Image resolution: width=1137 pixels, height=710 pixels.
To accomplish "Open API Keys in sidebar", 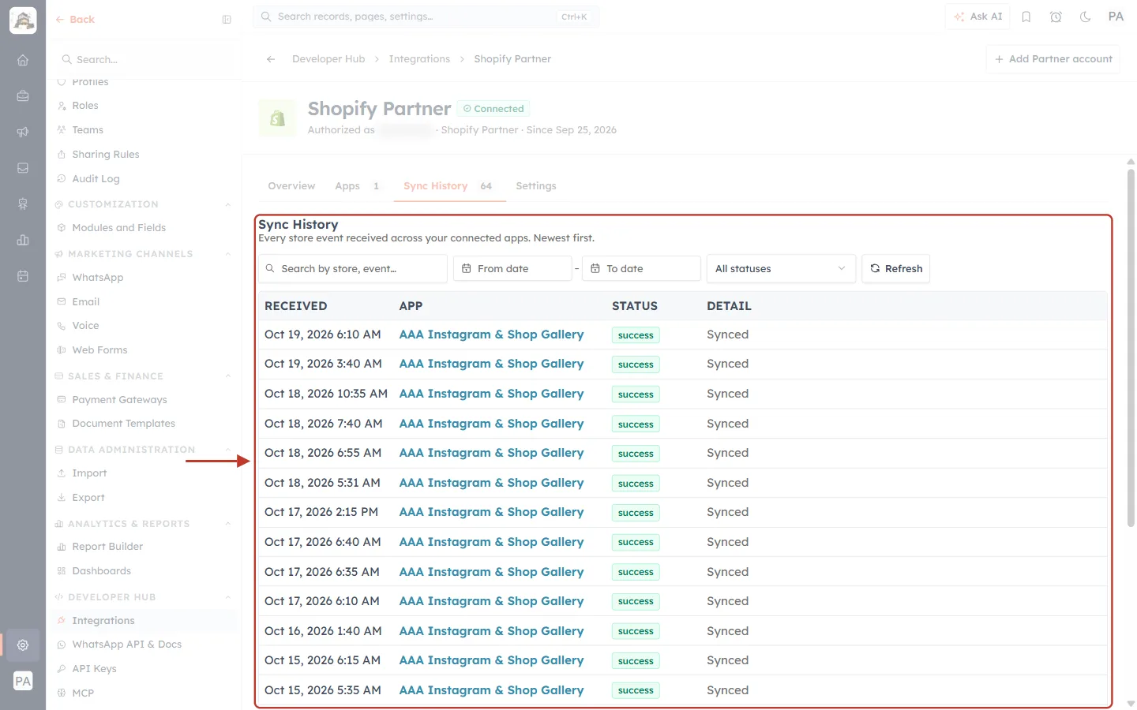I will 94,669.
